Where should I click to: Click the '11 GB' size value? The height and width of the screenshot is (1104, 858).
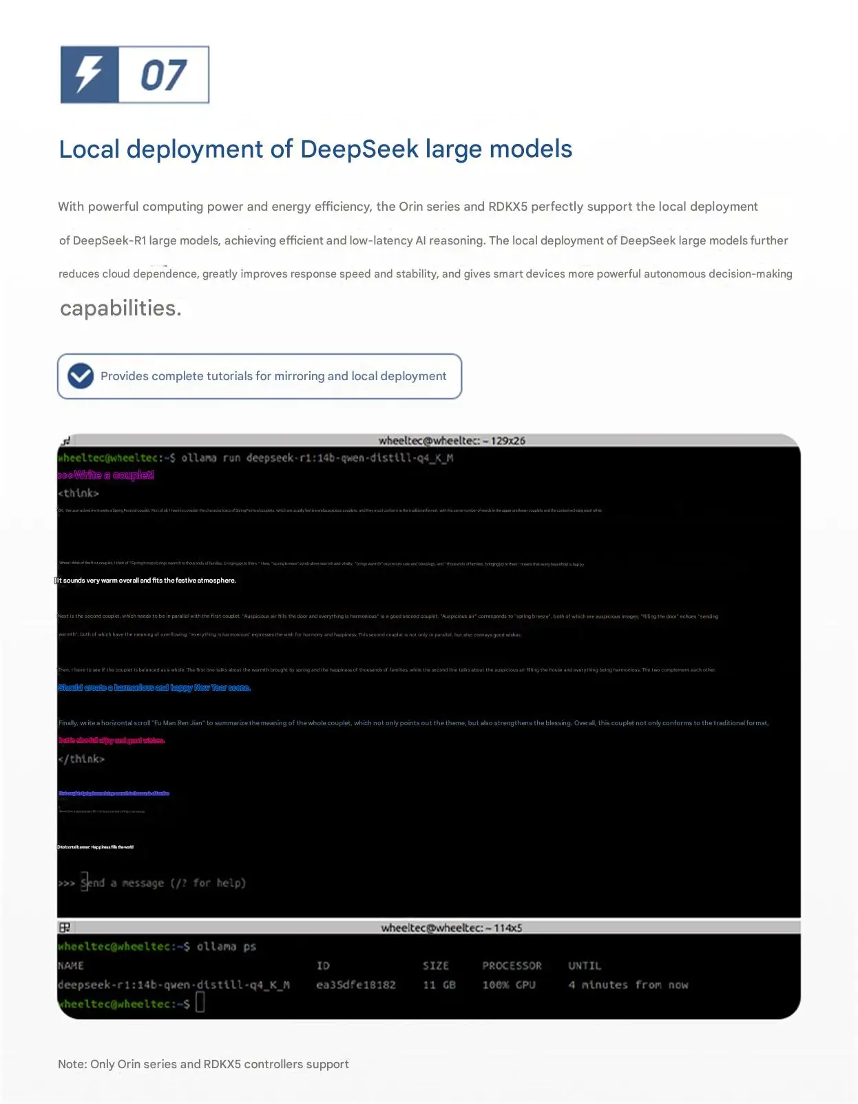click(x=439, y=985)
